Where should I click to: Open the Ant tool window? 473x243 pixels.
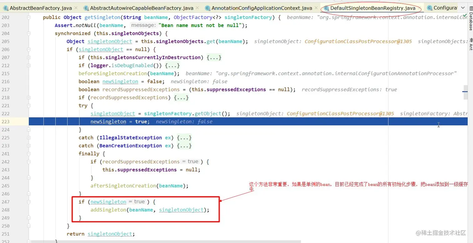pyautogui.click(x=470, y=44)
